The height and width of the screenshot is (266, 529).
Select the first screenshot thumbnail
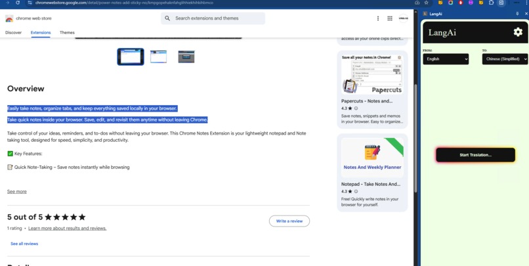pos(131,56)
